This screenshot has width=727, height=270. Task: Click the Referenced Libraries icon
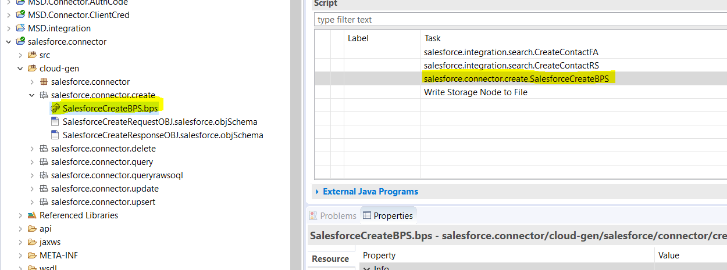pos(33,215)
